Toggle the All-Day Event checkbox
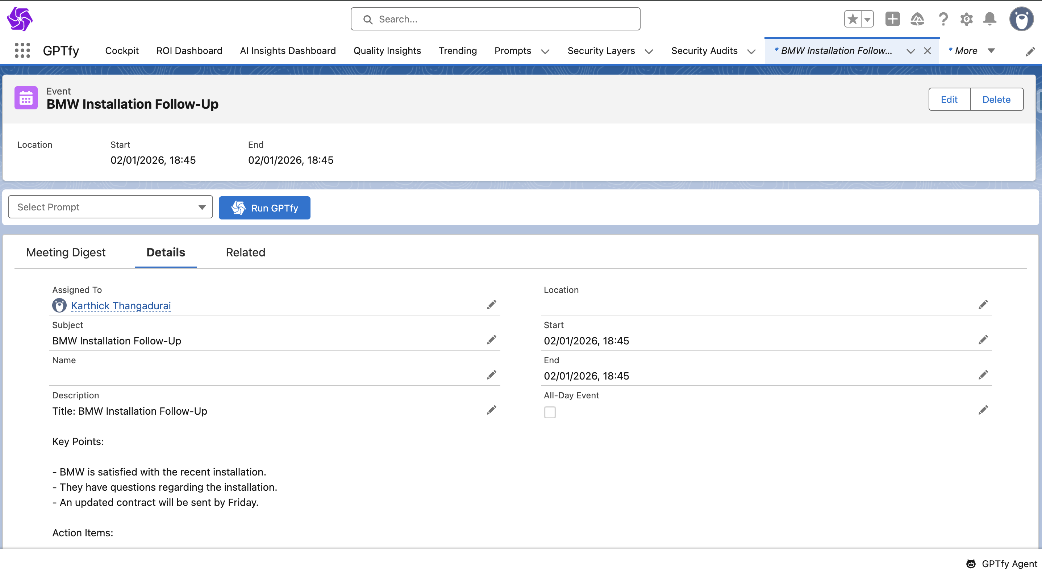Viewport: 1042px width, 578px height. click(550, 412)
